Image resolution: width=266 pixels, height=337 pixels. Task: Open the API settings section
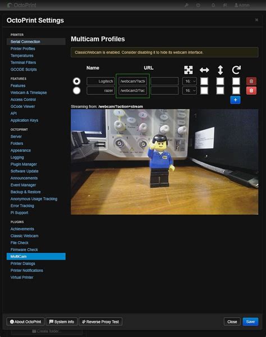tap(13, 113)
